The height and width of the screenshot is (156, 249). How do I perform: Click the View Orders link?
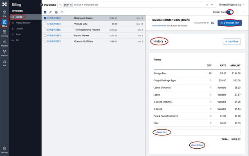pos(197,145)
